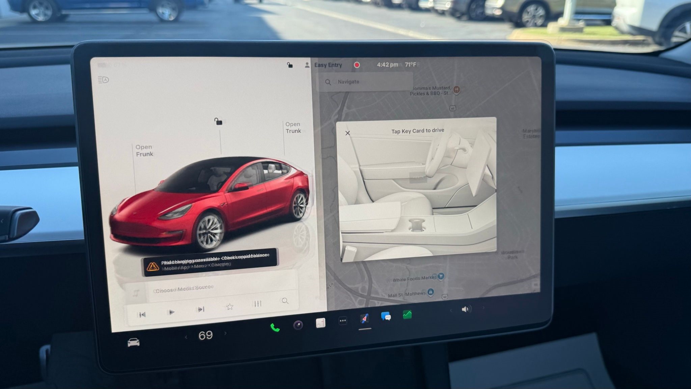This screenshot has width=691, height=389.
Task: Tap the navigation map app icon
Action: coord(364,318)
